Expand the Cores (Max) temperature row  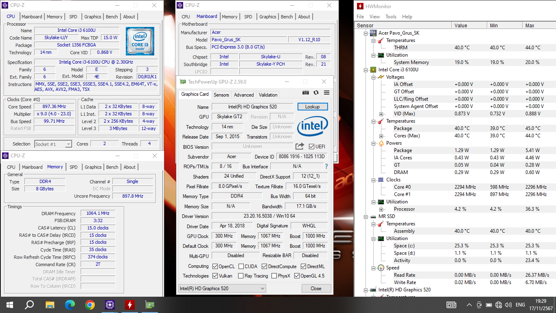381,136
